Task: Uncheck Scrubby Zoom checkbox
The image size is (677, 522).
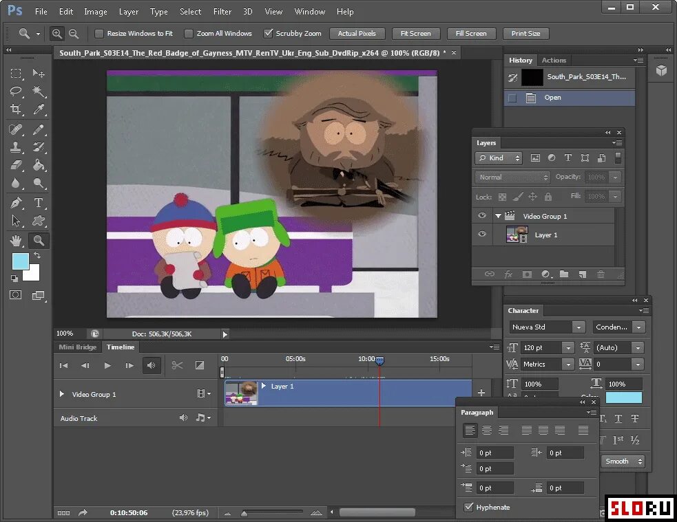Action: [268, 33]
